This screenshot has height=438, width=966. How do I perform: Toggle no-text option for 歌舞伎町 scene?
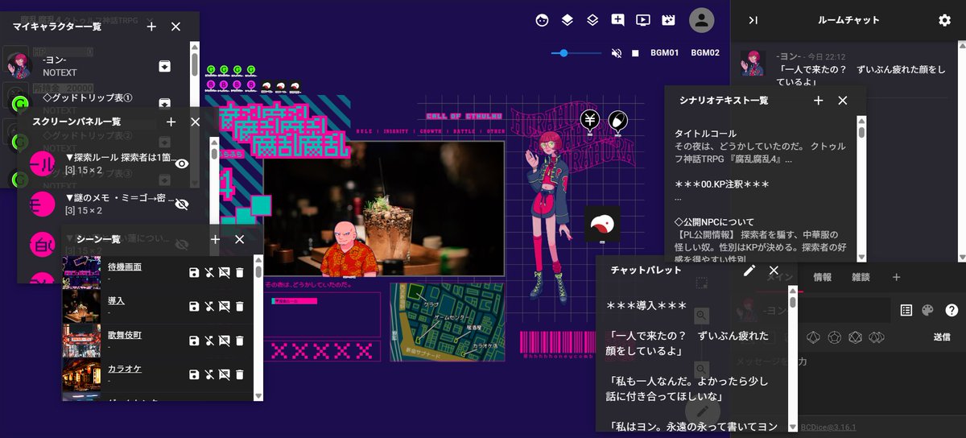pyautogui.click(x=224, y=341)
